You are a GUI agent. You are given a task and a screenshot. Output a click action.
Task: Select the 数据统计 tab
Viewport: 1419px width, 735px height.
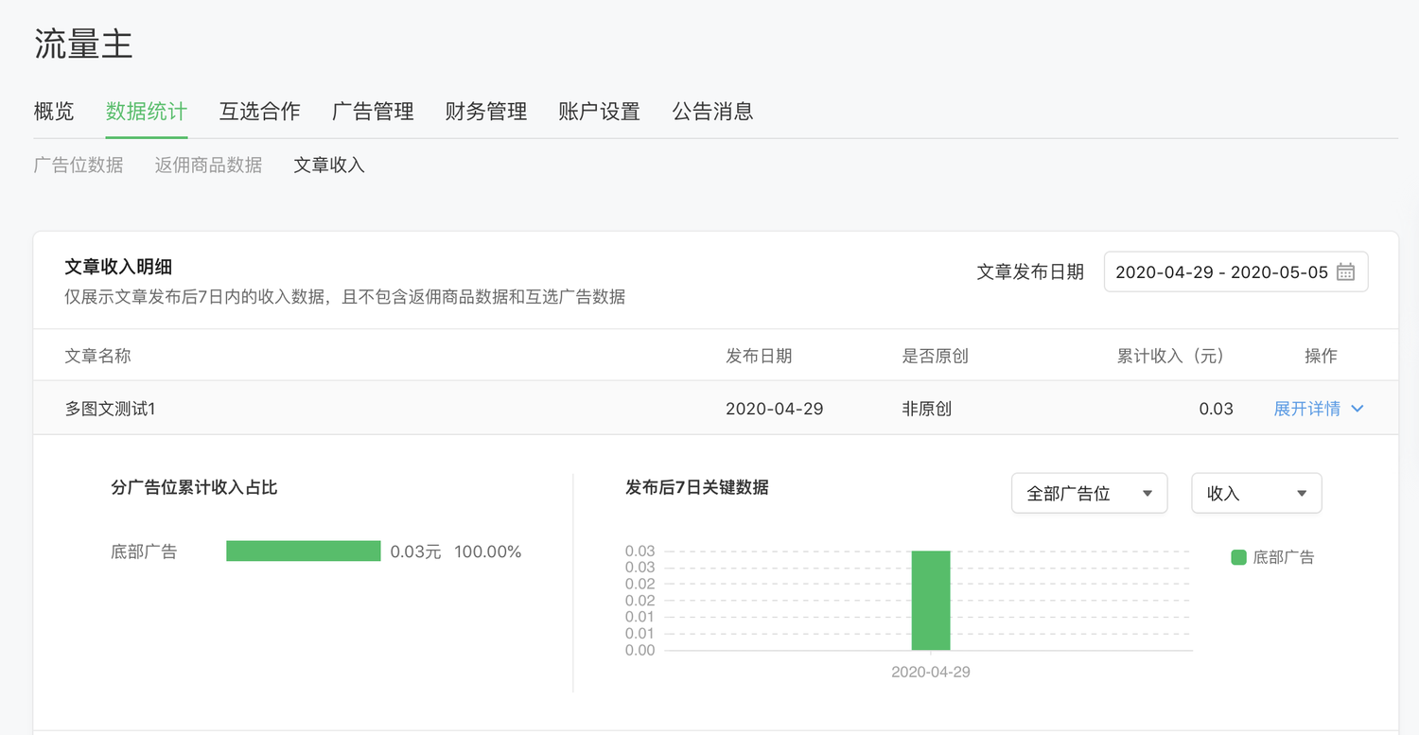click(x=147, y=112)
